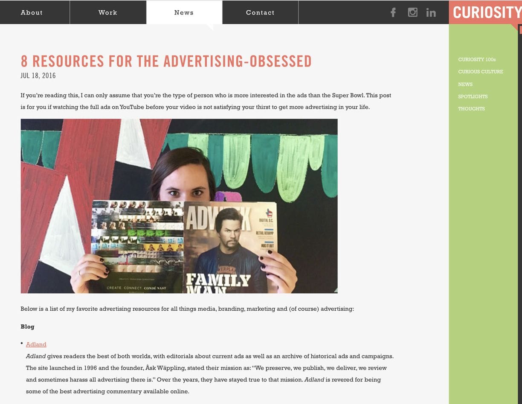
Task: Select the News navigation tab
Action: [184, 12]
